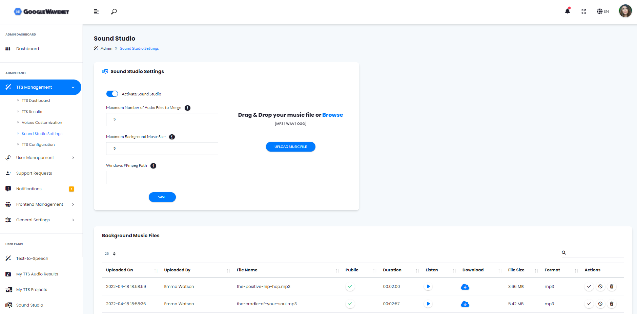Viewport: 637px width, 314px height.
Task: Open the notifications bell icon
Action: [567, 12]
